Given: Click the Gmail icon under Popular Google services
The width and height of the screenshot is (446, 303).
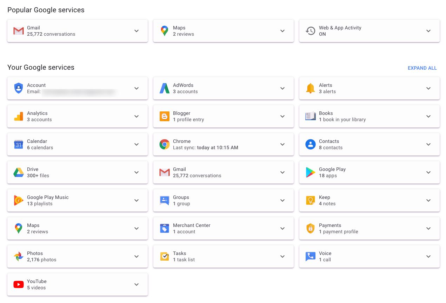Looking at the screenshot, I should click(x=19, y=31).
